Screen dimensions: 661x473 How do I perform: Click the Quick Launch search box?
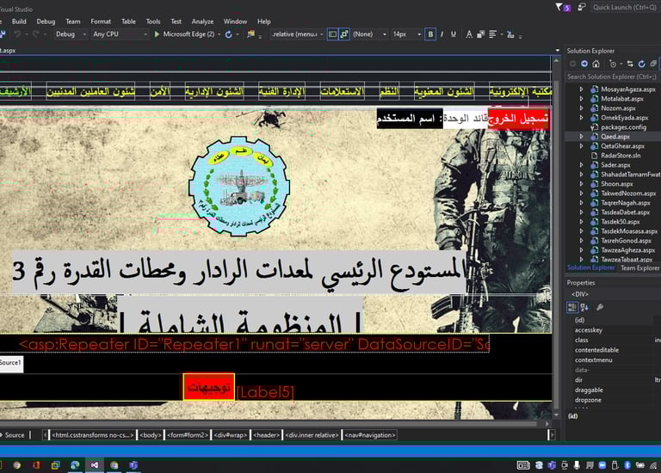[626, 7]
